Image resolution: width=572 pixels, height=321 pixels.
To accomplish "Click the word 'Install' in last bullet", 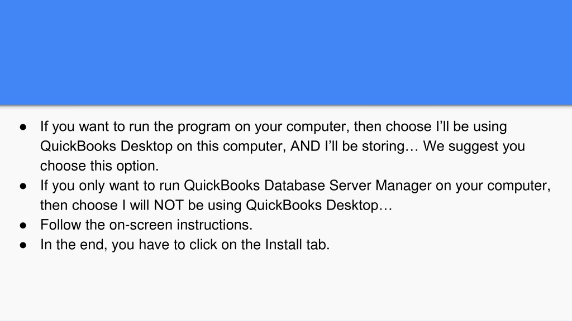I will (x=283, y=245).
